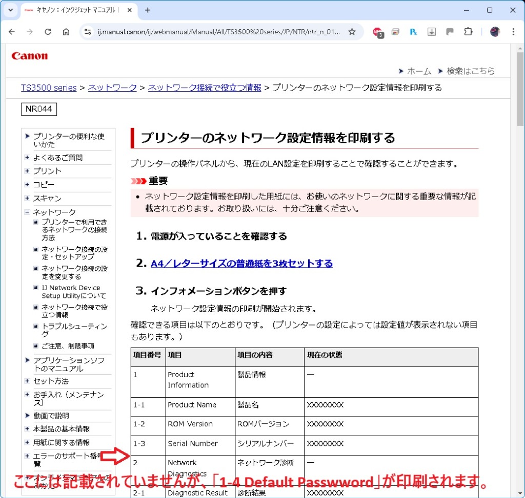Viewport: 525px width, 498px height.
Task: Open 動画で説明 in sidebar
Action: pyautogui.click(x=51, y=416)
